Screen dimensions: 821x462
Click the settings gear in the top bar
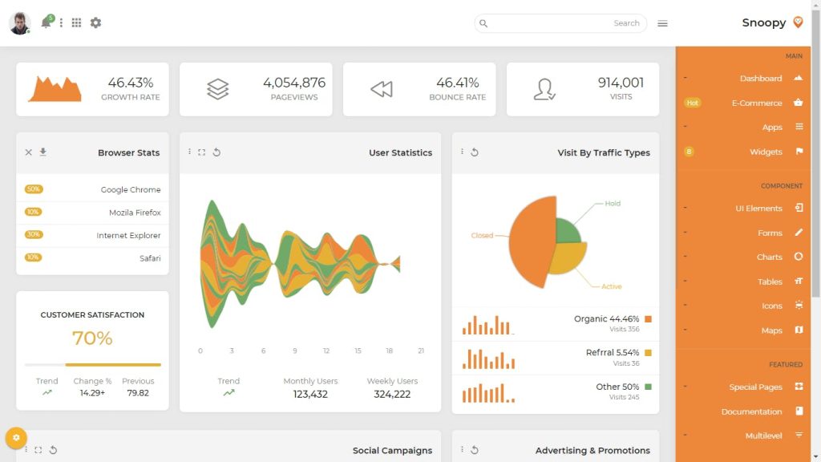point(95,22)
